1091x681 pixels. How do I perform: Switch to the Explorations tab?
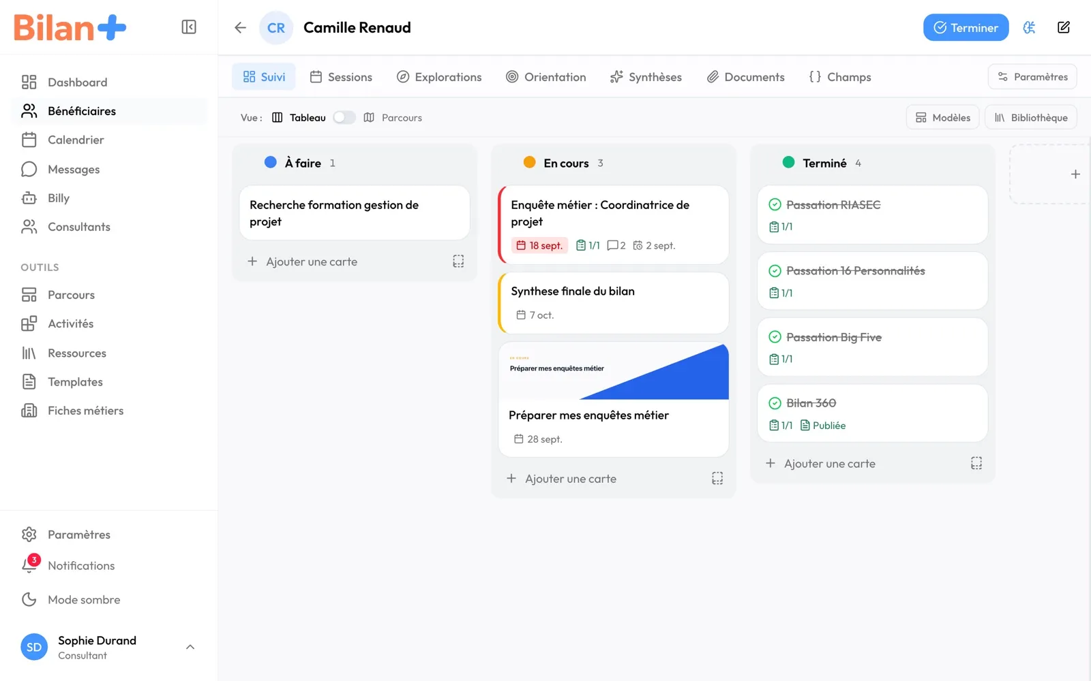(439, 77)
